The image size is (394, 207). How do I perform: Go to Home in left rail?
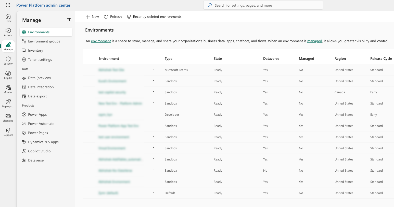8,18
